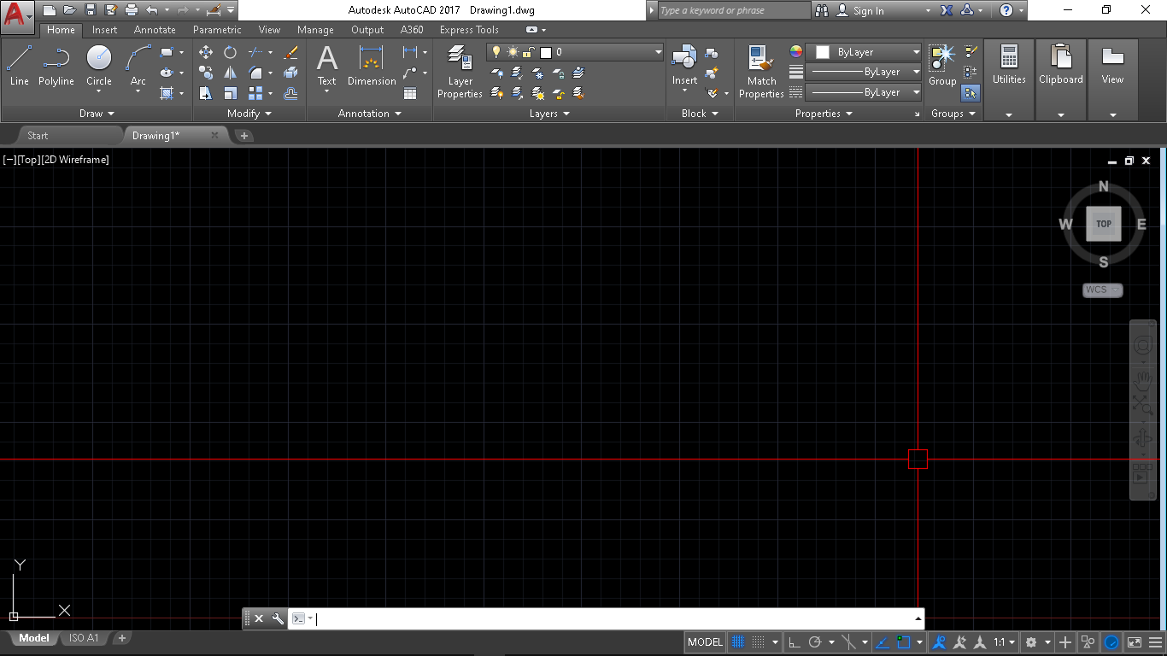This screenshot has width=1167, height=656.
Task: Toggle polar tracking in status bar
Action: pos(814,642)
